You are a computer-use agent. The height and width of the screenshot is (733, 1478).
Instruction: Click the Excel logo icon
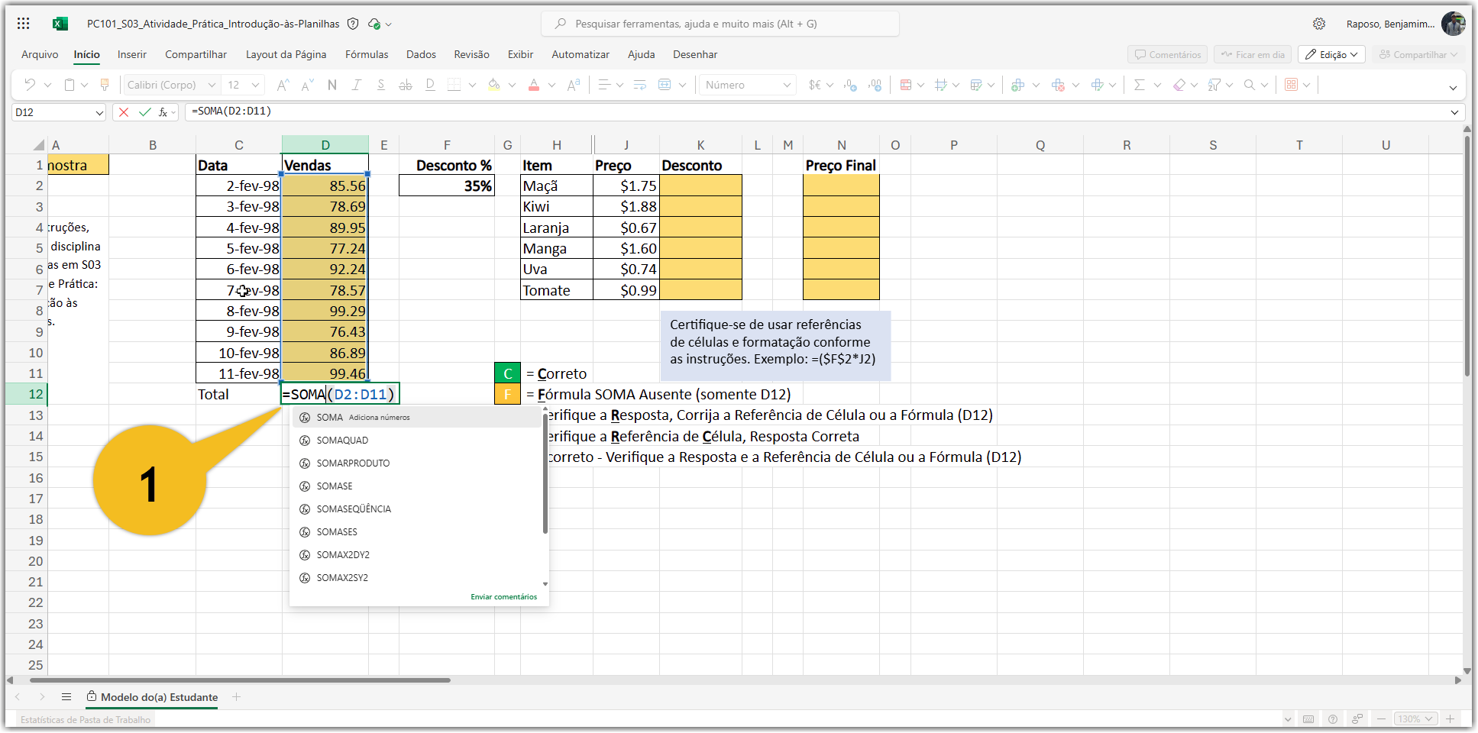click(60, 24)
